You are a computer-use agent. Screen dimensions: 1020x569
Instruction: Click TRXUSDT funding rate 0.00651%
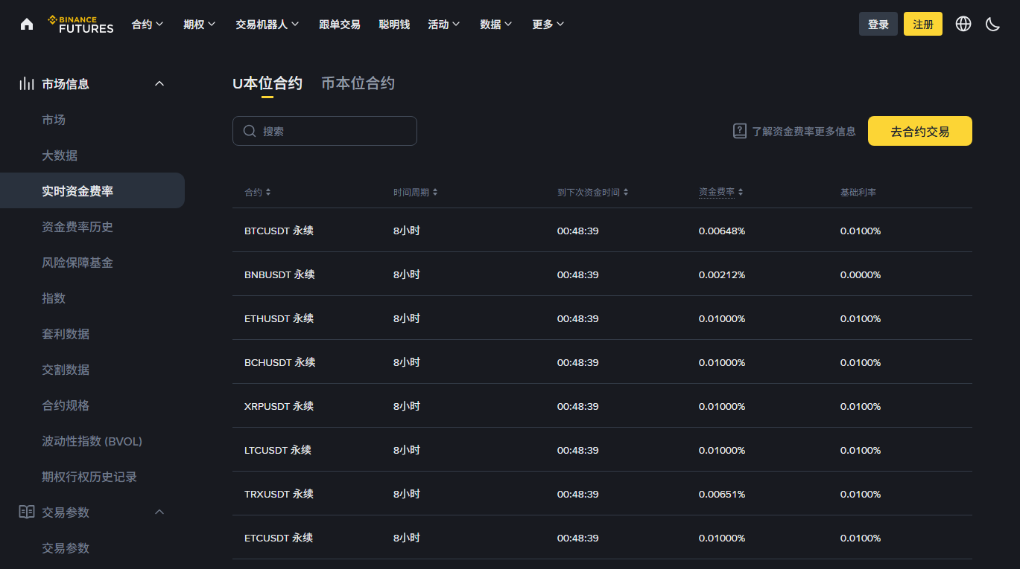coord(722,494)
